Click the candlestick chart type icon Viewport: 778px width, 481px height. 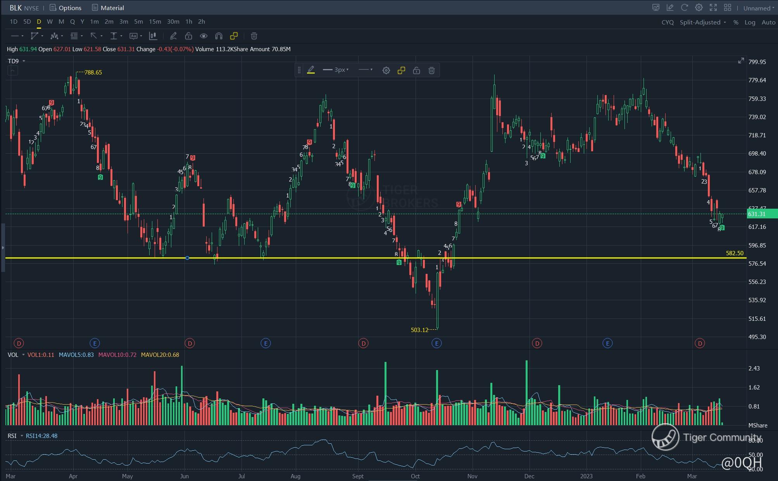pyautogui.click(x=153, y=36)
